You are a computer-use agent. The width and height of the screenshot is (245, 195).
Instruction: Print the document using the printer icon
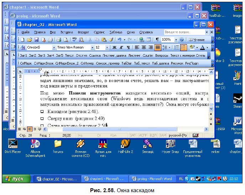pyautogui.click(x=59, y=40)
